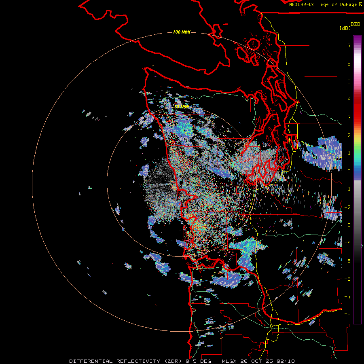Click the 1 value on color scale
The width and height of the screenshot is (364, 364).
click(x=349, y=153)
